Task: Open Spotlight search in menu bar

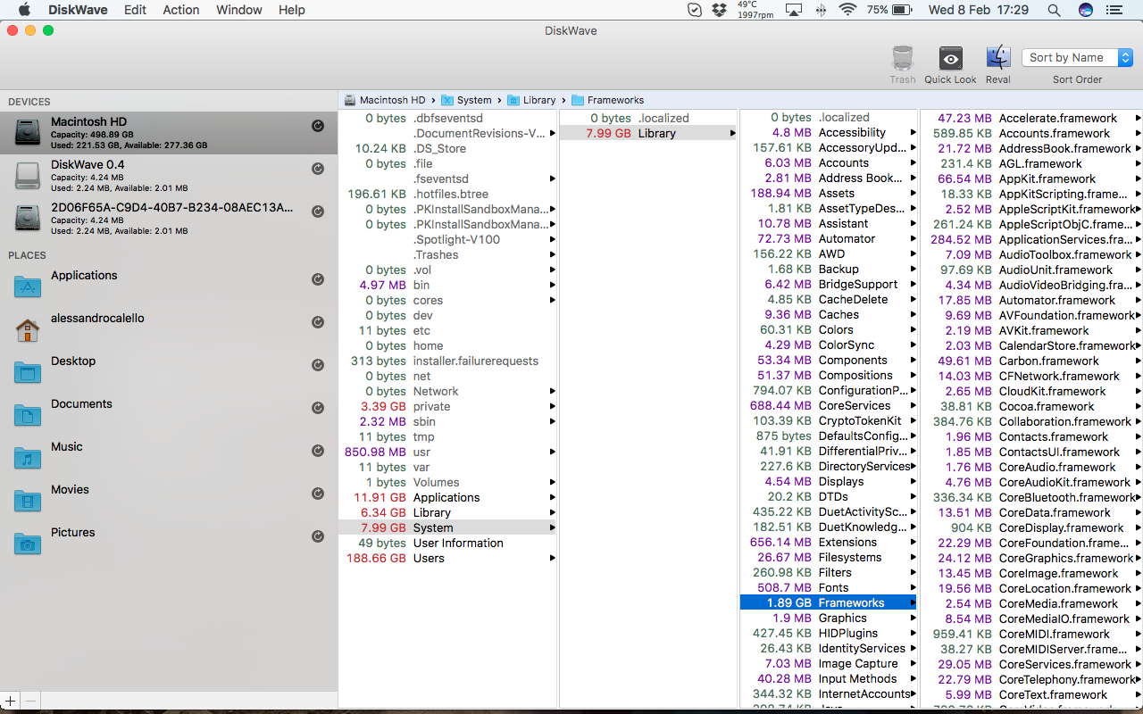Action: click(x=1054, y=10)
